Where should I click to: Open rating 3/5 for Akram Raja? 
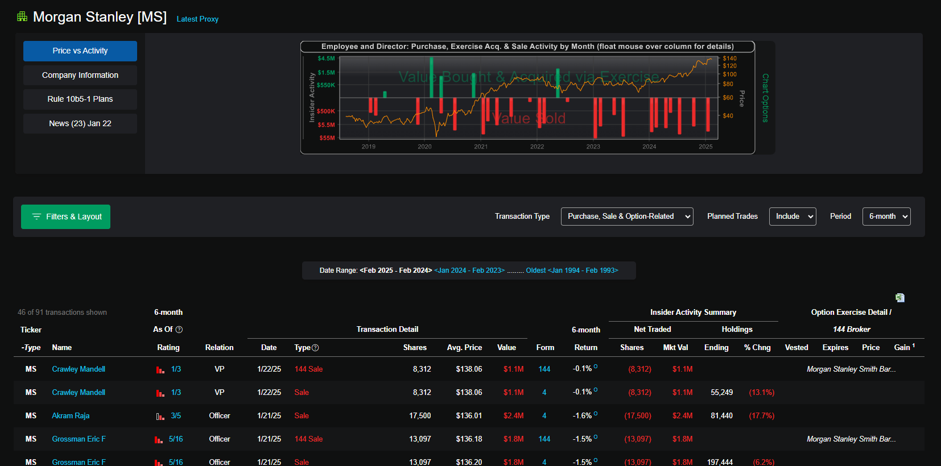(x=176, y=416)
